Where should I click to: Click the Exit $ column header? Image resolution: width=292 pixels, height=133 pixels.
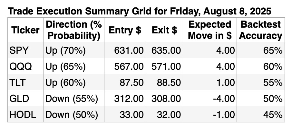164,30
